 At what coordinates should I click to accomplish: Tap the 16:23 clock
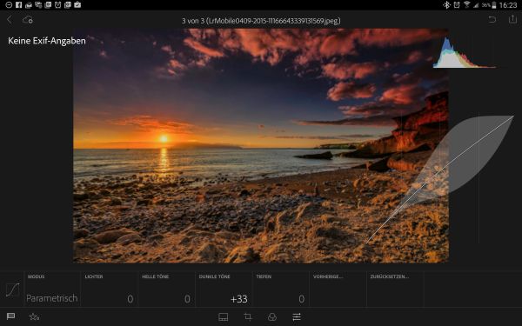pos(508,5)
